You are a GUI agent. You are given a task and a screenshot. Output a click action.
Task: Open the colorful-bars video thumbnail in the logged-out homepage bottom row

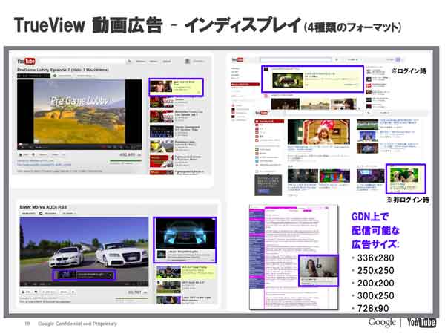click(334, 176)
